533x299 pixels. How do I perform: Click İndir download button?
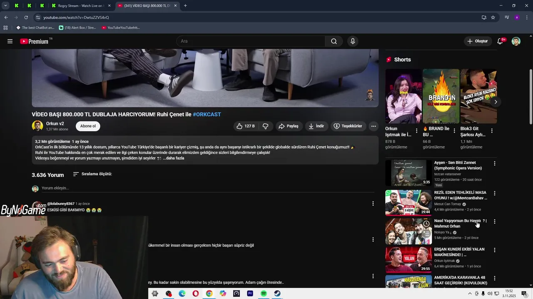click(316, 126)
